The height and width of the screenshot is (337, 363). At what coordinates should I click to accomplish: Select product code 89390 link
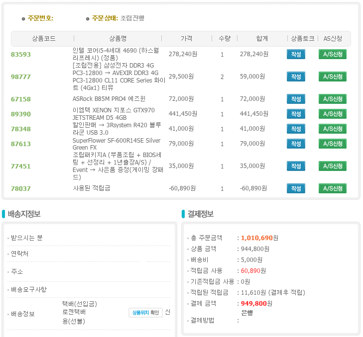click(x=21, y=114)
